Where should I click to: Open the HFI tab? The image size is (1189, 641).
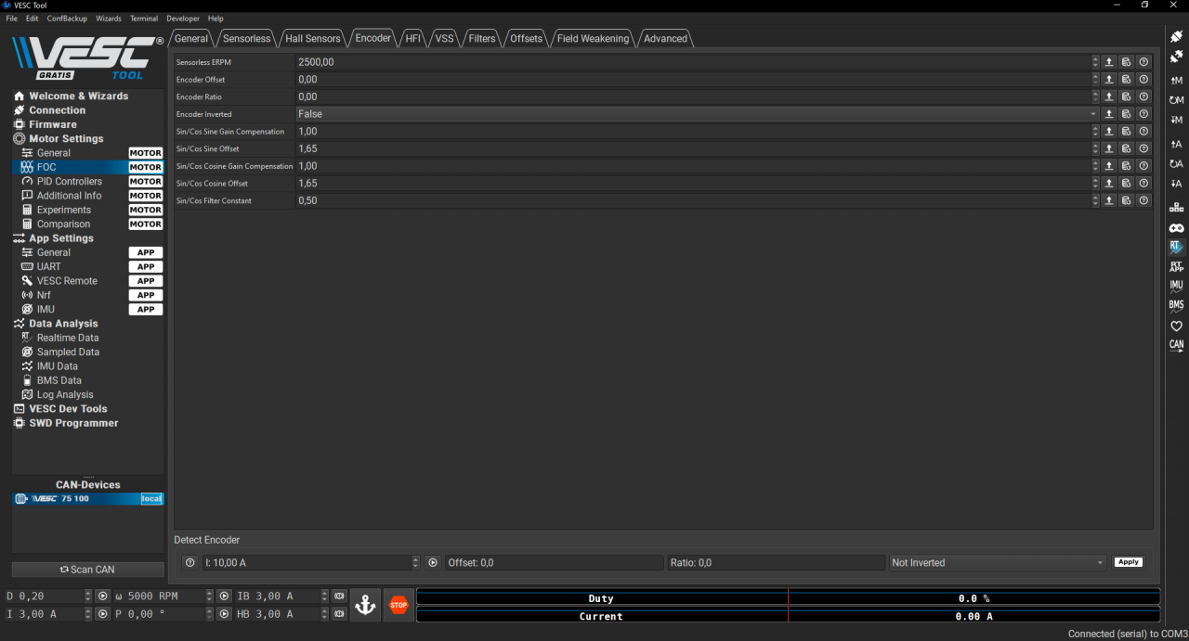pos(413,39)
